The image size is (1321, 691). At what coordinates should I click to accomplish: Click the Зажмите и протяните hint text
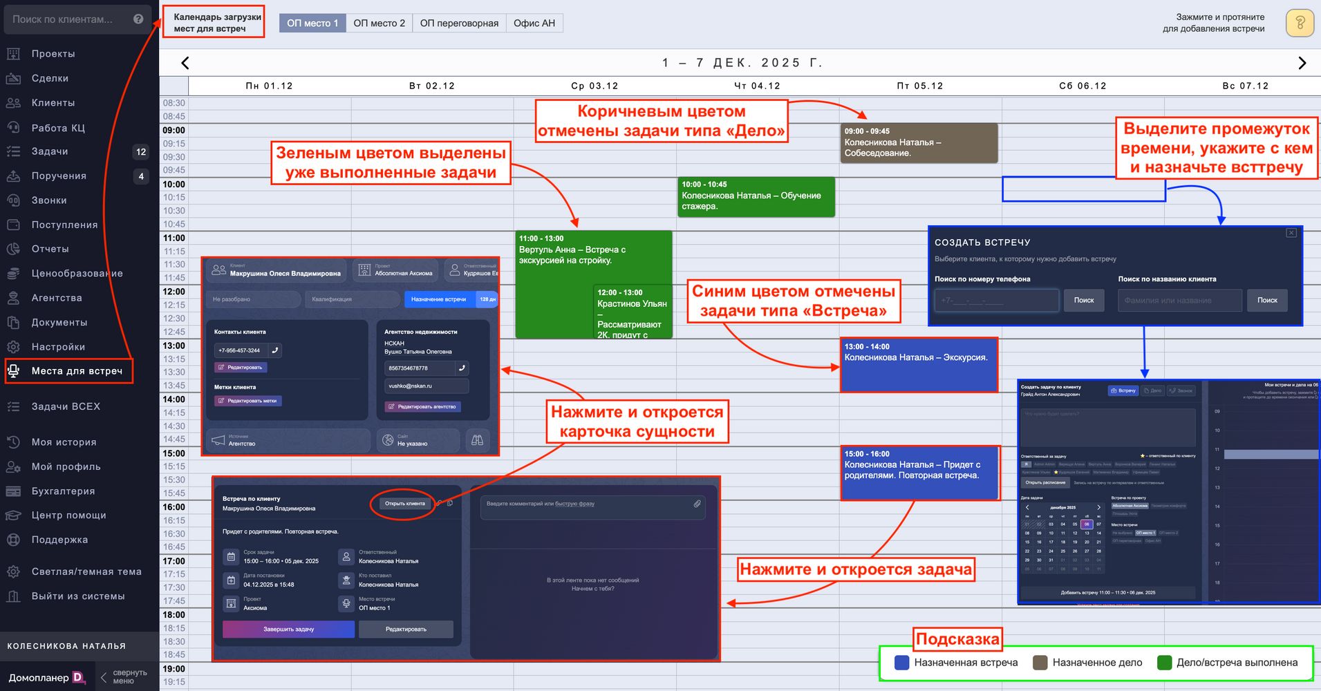pyautogui.click(x=1213, y=23)
